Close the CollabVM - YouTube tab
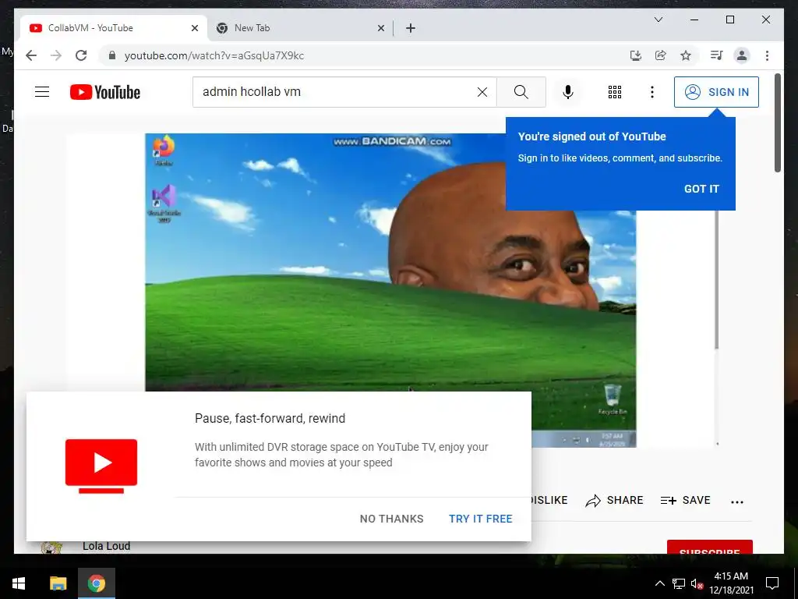Viewport: 798px width, 599px height. 194,29
